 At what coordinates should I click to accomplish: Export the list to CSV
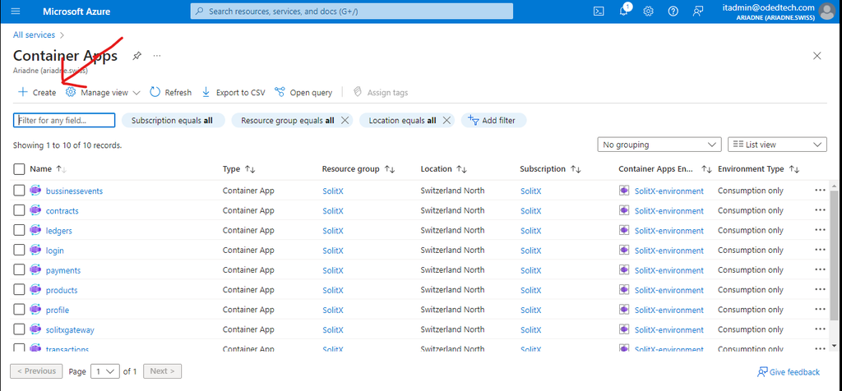pos(234,92)
